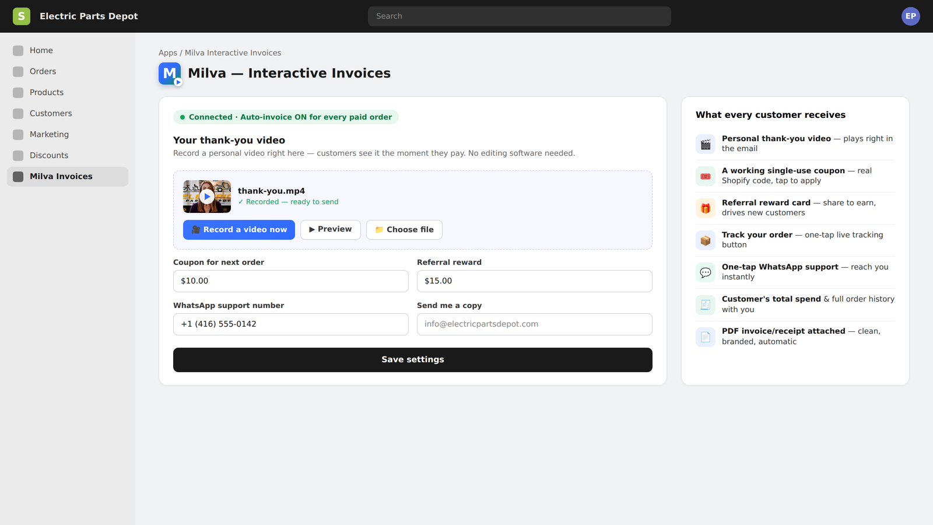Focus the Coupon for next order field

[x=291, y=281]
